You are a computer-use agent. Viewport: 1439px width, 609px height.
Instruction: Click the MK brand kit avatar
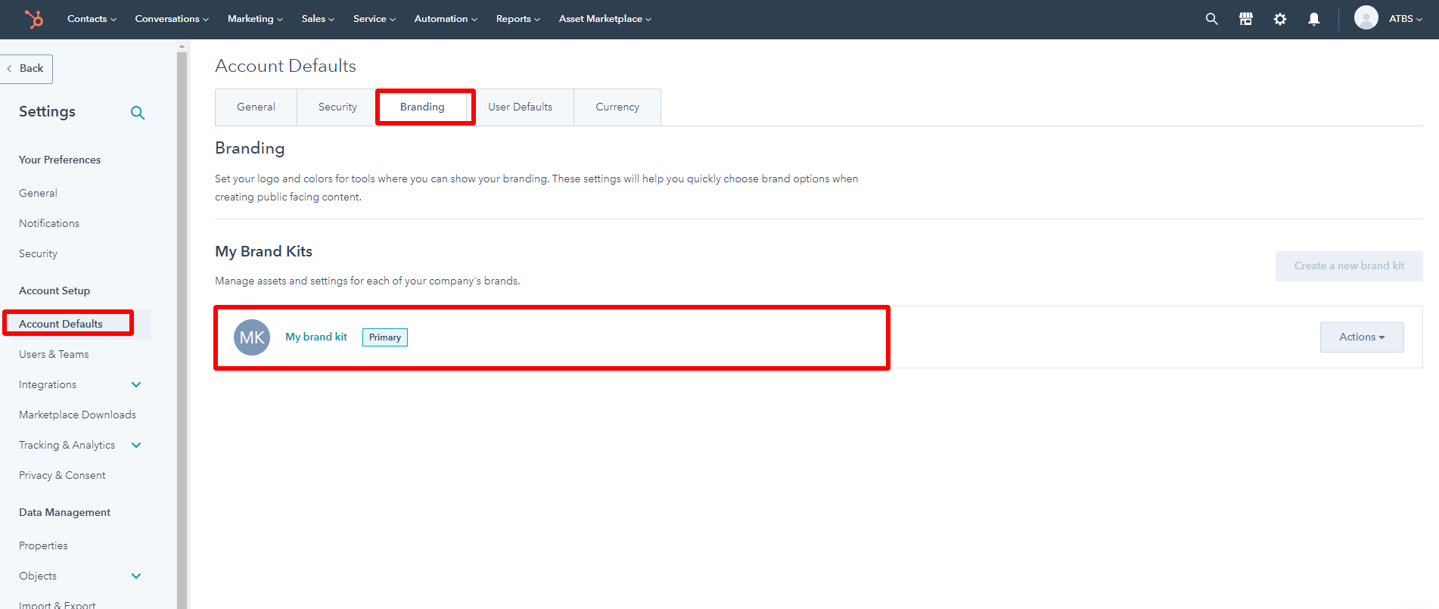click(x=252, y=337)
